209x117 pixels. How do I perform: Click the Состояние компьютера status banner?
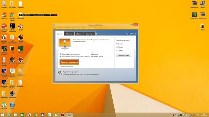96,28
